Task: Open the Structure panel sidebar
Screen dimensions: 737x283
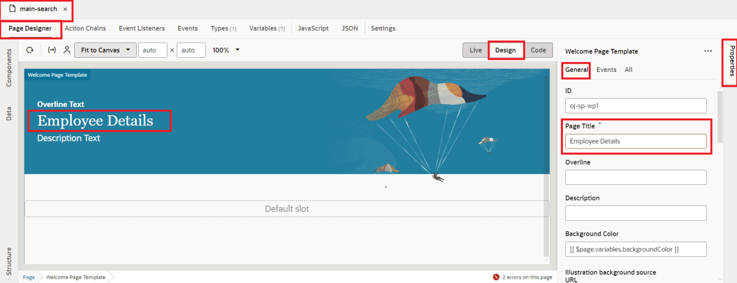Action: tap(8, 262)
